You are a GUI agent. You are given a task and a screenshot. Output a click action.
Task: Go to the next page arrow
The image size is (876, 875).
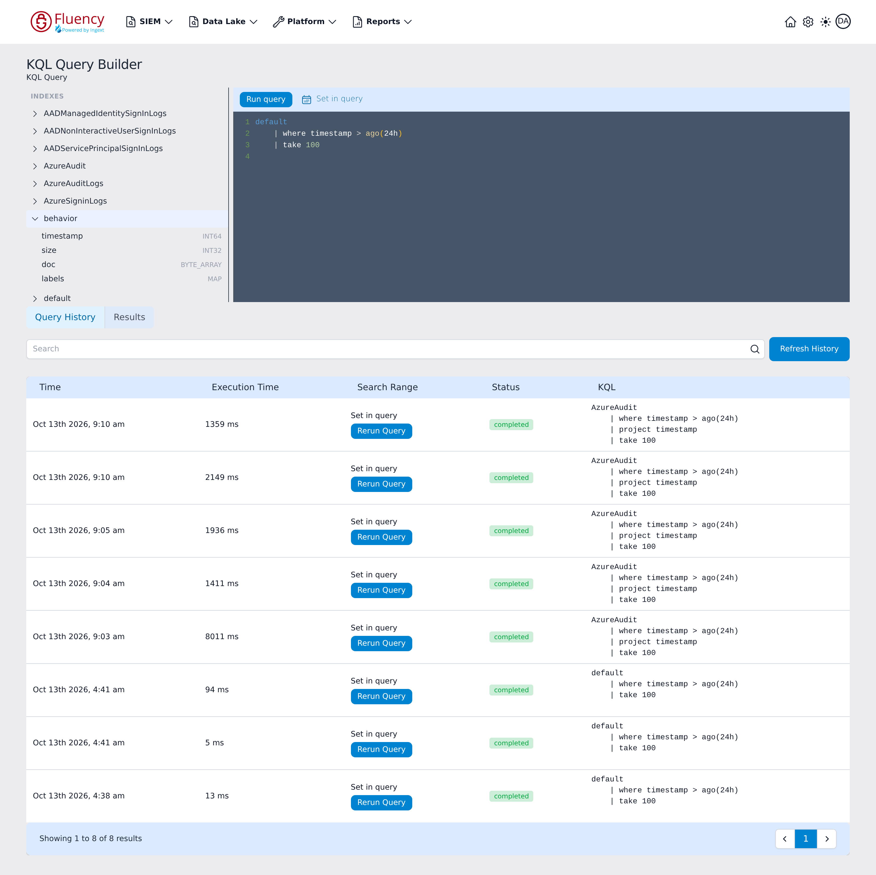tap(827, 839)
